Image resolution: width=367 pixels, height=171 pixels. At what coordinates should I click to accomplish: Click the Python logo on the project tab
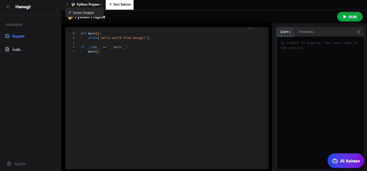pyautogui.click(x=73, y=4)
